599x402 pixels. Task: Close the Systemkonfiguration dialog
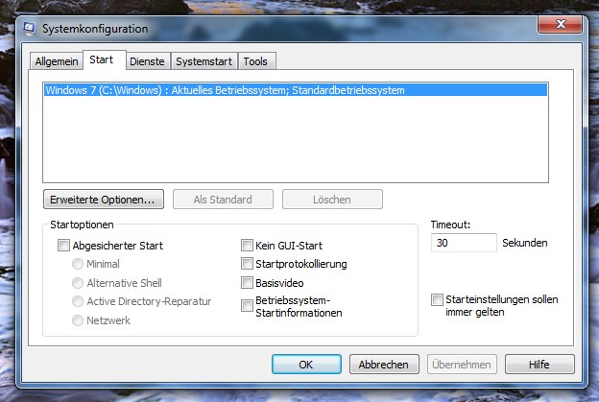click(560, 24)
